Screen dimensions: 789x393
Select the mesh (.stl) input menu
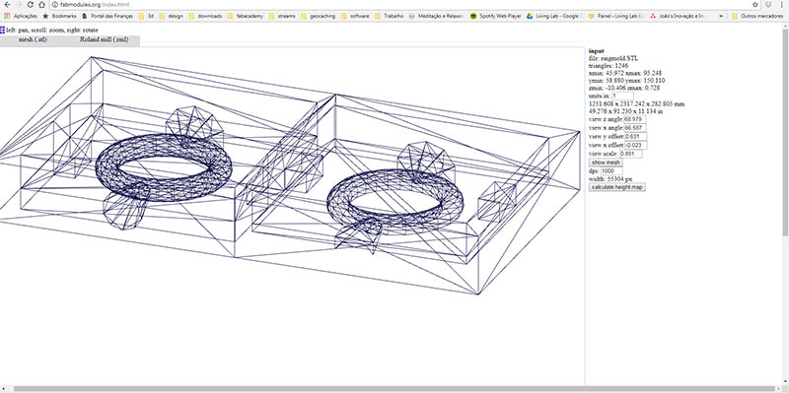(x=33, y=39)
